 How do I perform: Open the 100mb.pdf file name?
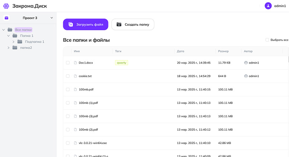(86, 89)
